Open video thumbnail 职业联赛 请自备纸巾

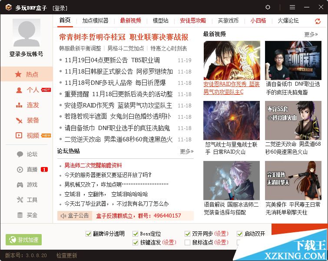pos(293,60)
